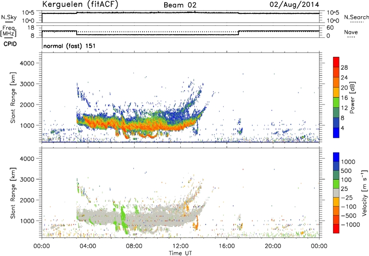Click the '16:00' time tick label
The image size is (369, 256).
226,246
